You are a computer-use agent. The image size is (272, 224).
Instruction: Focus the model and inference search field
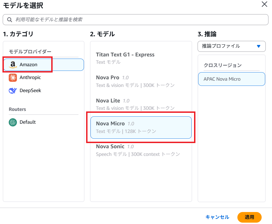pyautogui.click(x=135, y=20)
